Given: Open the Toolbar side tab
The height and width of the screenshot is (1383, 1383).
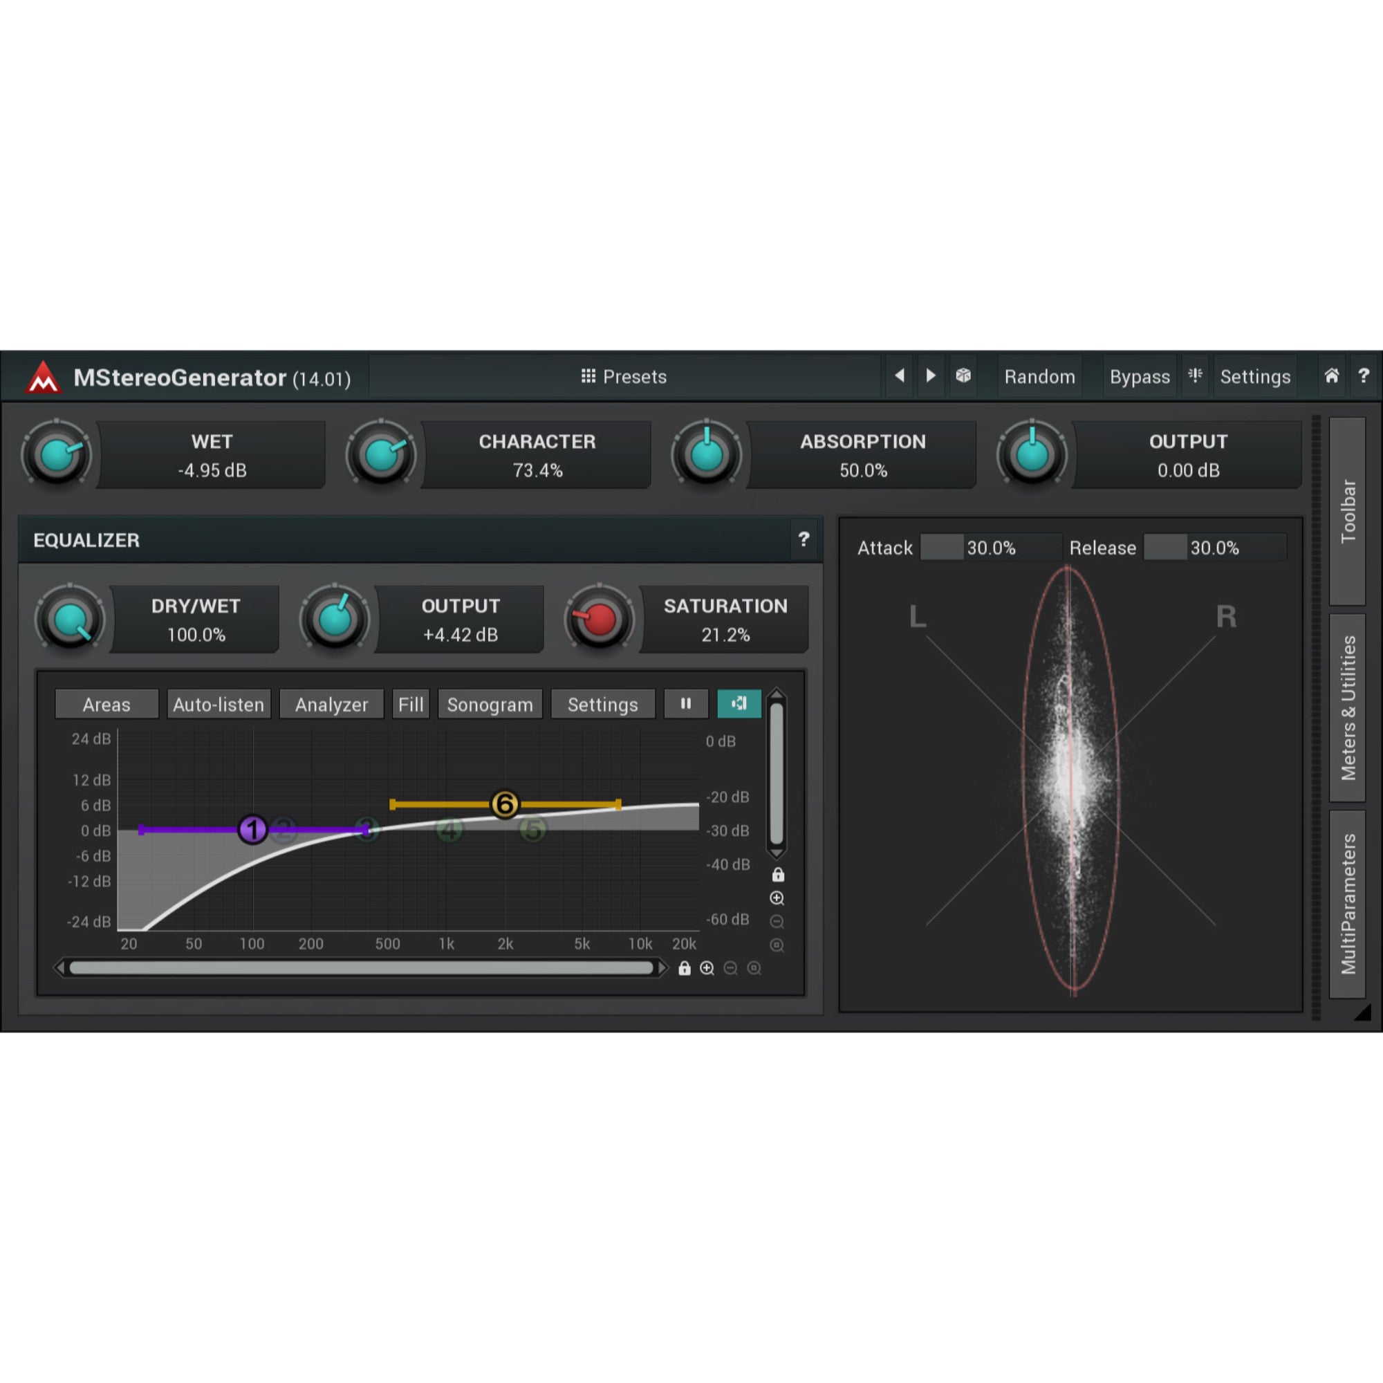Looking at the screenshot, I should coord(1347,511).
